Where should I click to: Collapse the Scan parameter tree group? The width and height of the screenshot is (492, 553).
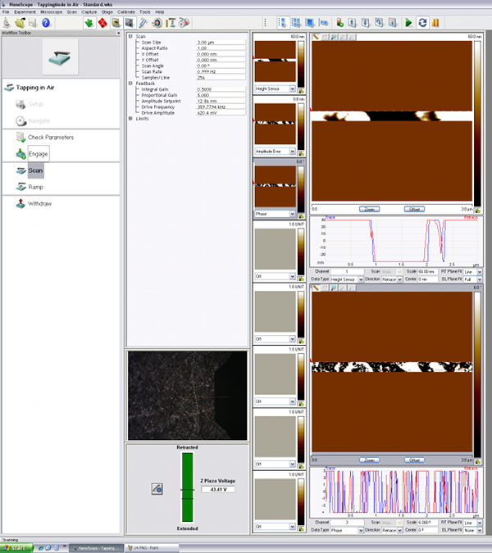pyautogui.click(x=130, y=36)
